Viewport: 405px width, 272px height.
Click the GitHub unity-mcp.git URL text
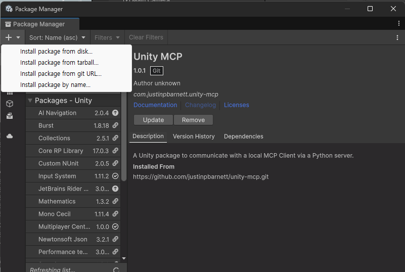pyautogui.click(x=201, y=176)
